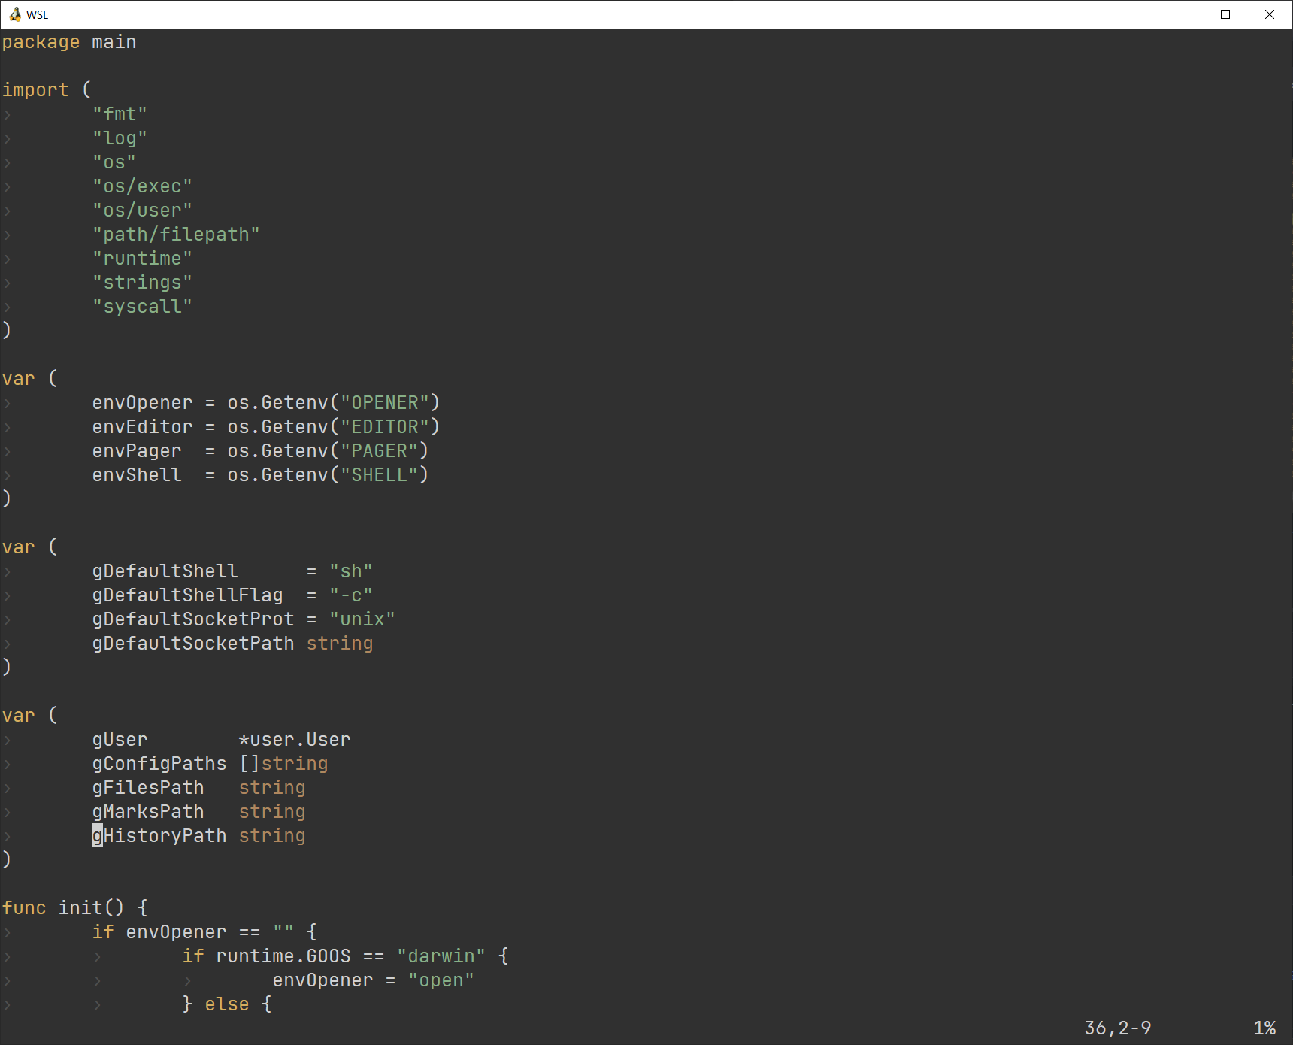The width and height of the screenshot is (1293, 1045).
Task: Click the "open" string literal
Action: [441, 980]
